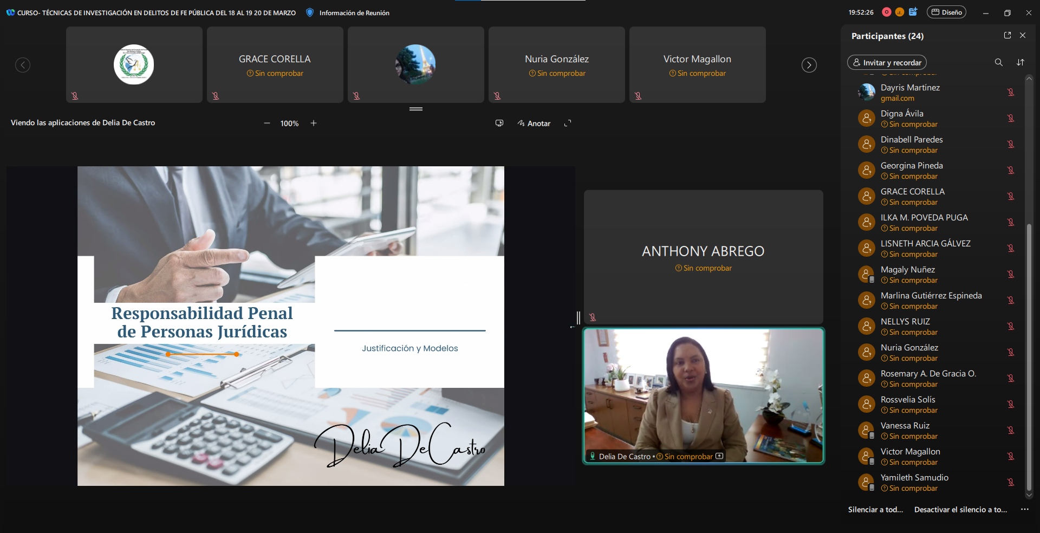The height and width of the screenshot is (533, 1040).
Task: Close the Participantes panel
Action: (1023, 35)
